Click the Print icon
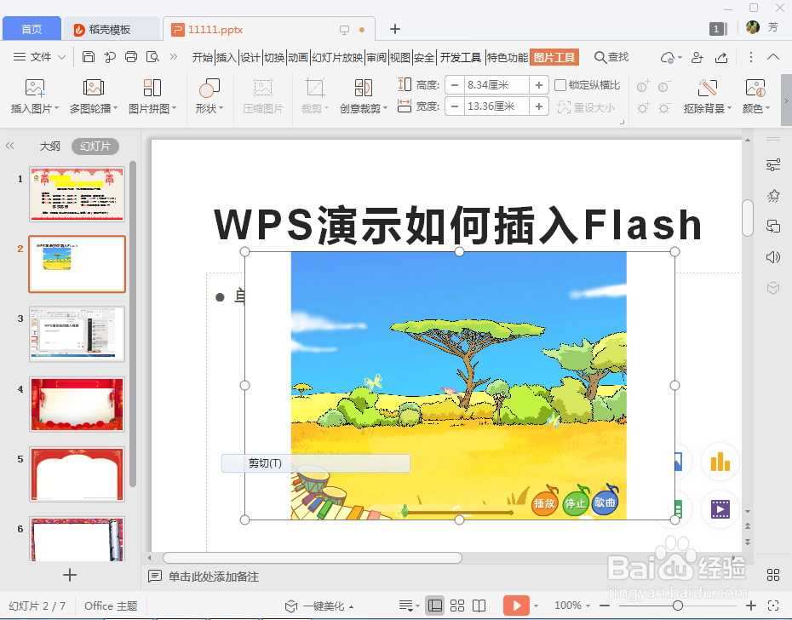Image resolution: width=792 pixels, height=620 pixels. tap(131, 56)
